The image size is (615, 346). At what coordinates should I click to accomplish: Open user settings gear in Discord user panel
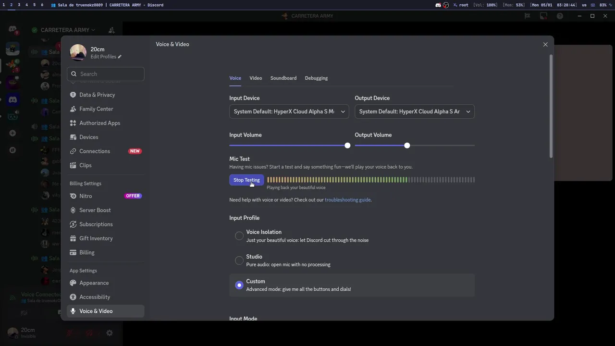110,333
